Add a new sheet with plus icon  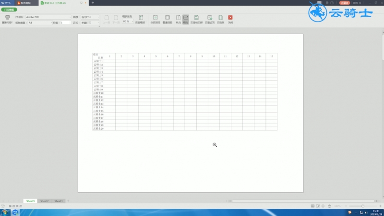(x=68, y=201)
